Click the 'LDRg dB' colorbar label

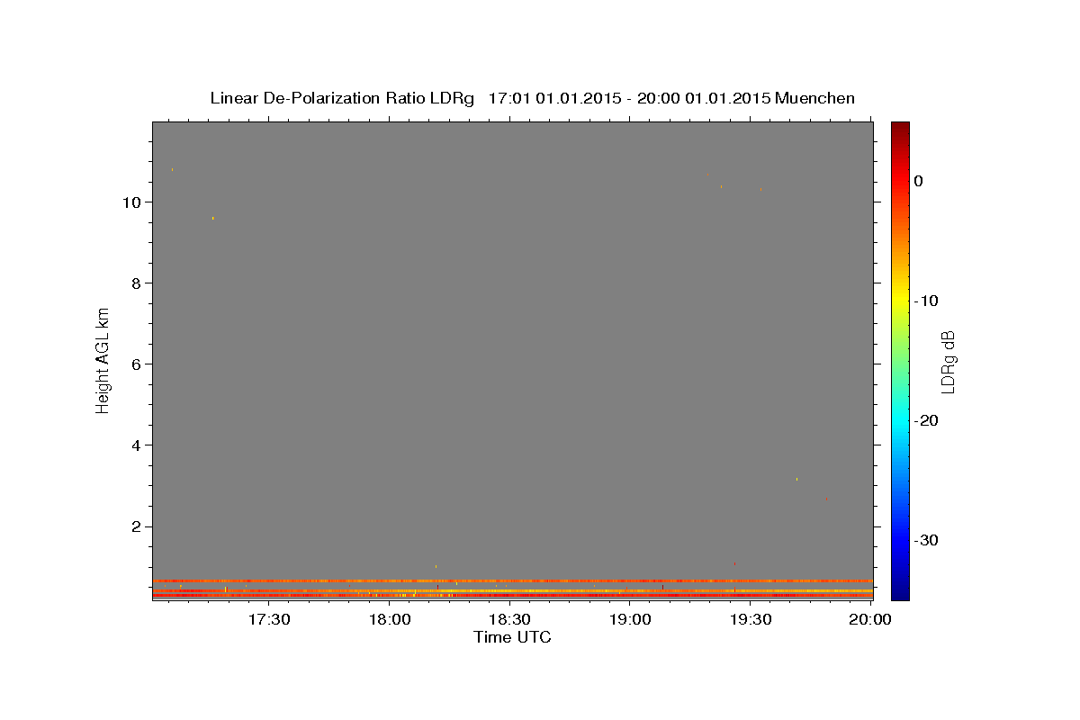[948, 361]
